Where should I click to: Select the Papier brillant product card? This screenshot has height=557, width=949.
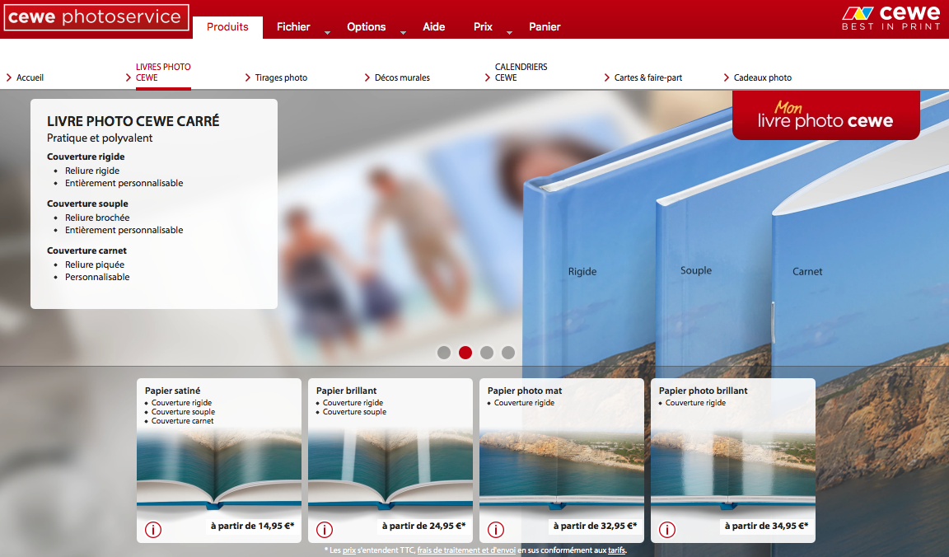(390, 461)
